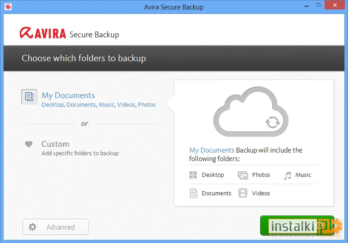Click the My Documents page icon

coord(29,97)
